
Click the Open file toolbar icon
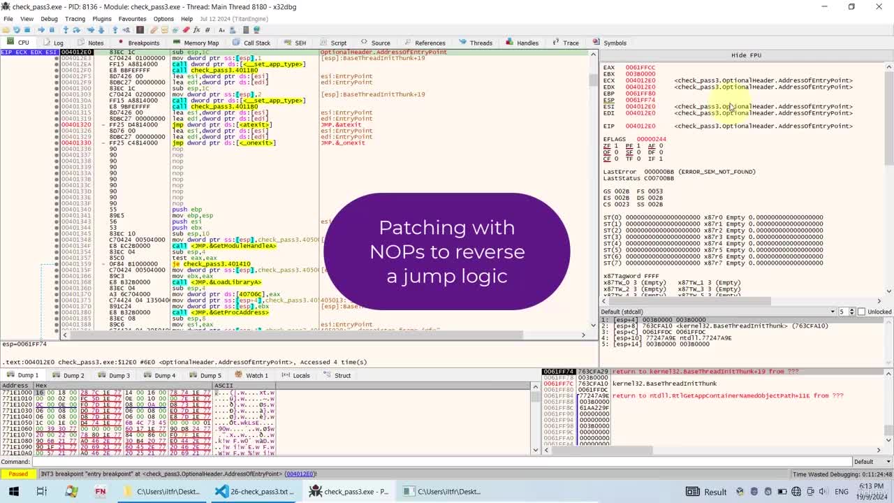(6, 30)
